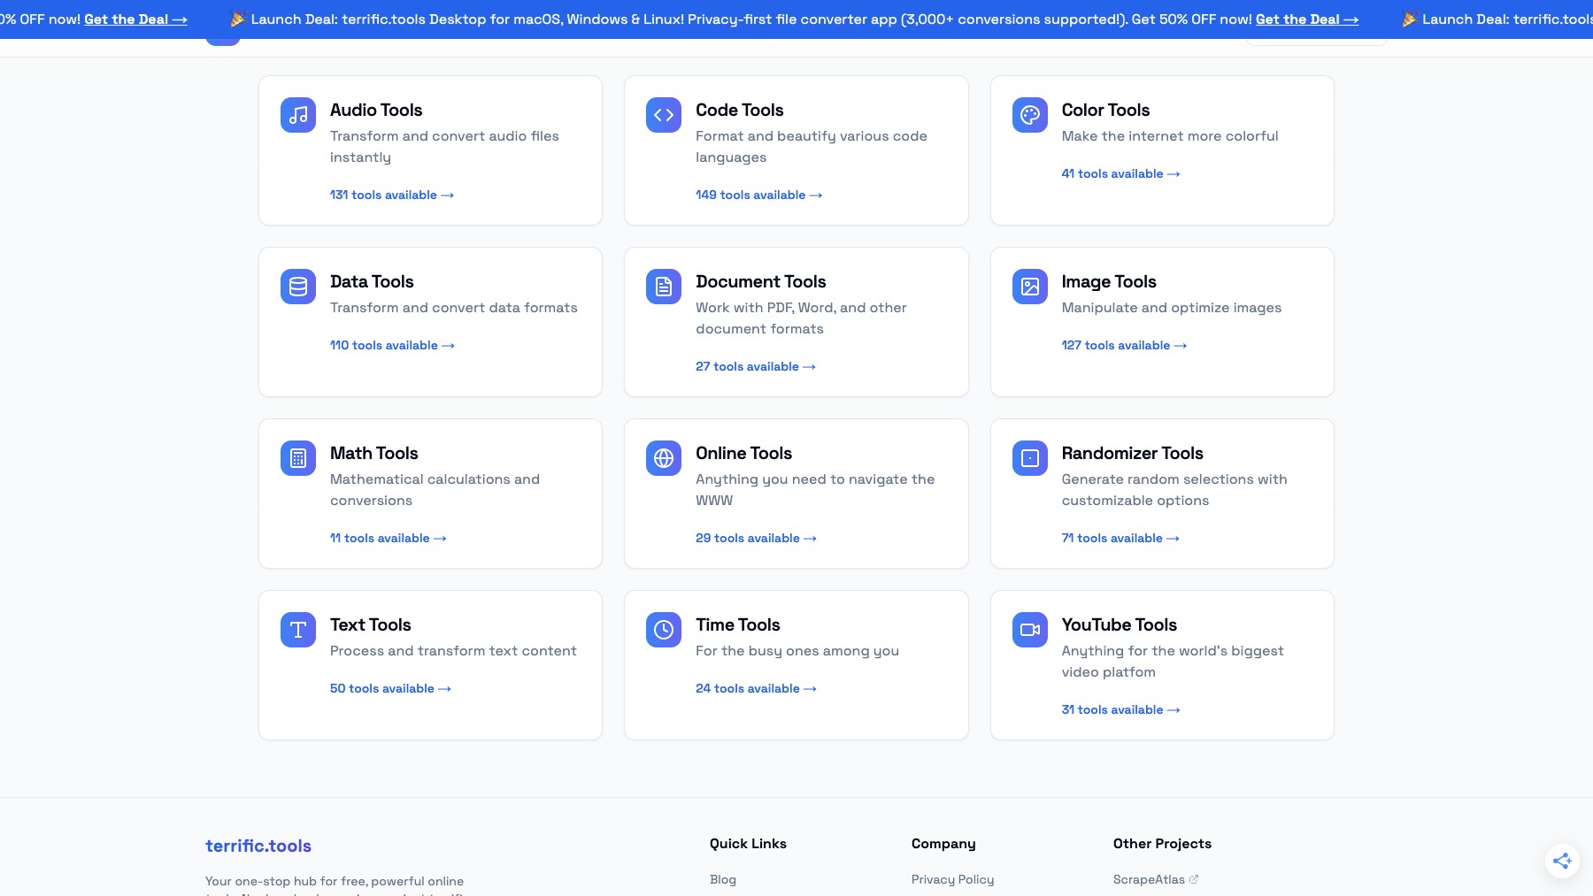
Task: Click the Text Tools card title
Action: [371, 624]
